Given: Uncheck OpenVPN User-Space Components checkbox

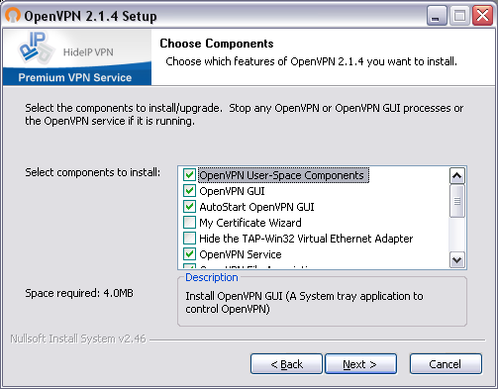Looking at the screenshot, I should (x=189, y=175).
